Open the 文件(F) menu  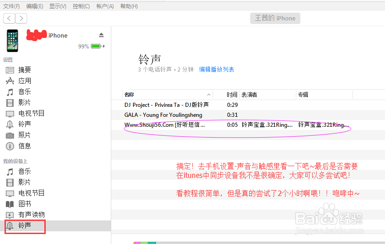(11, 6)
